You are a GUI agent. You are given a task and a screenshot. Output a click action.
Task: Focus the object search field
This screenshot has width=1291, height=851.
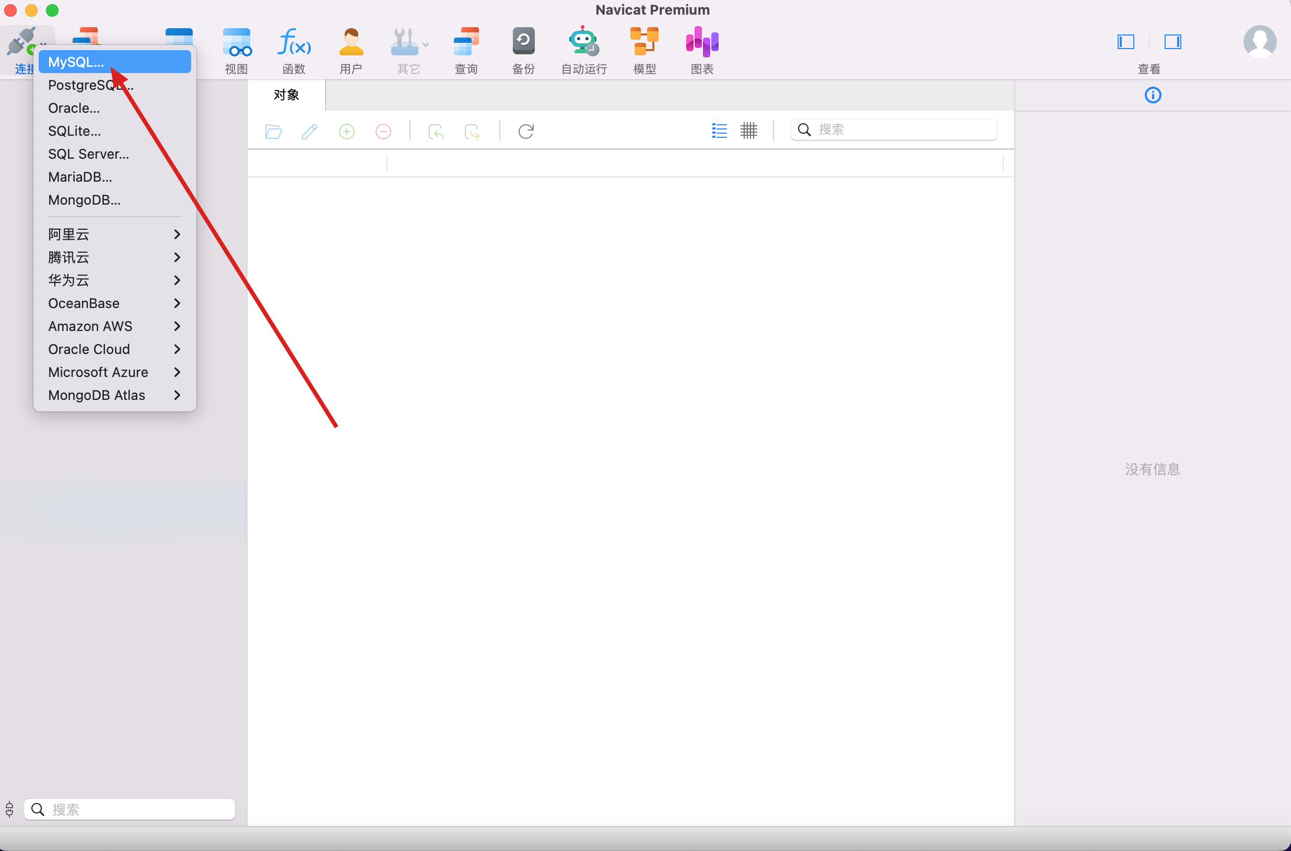[x=894, y=129]
